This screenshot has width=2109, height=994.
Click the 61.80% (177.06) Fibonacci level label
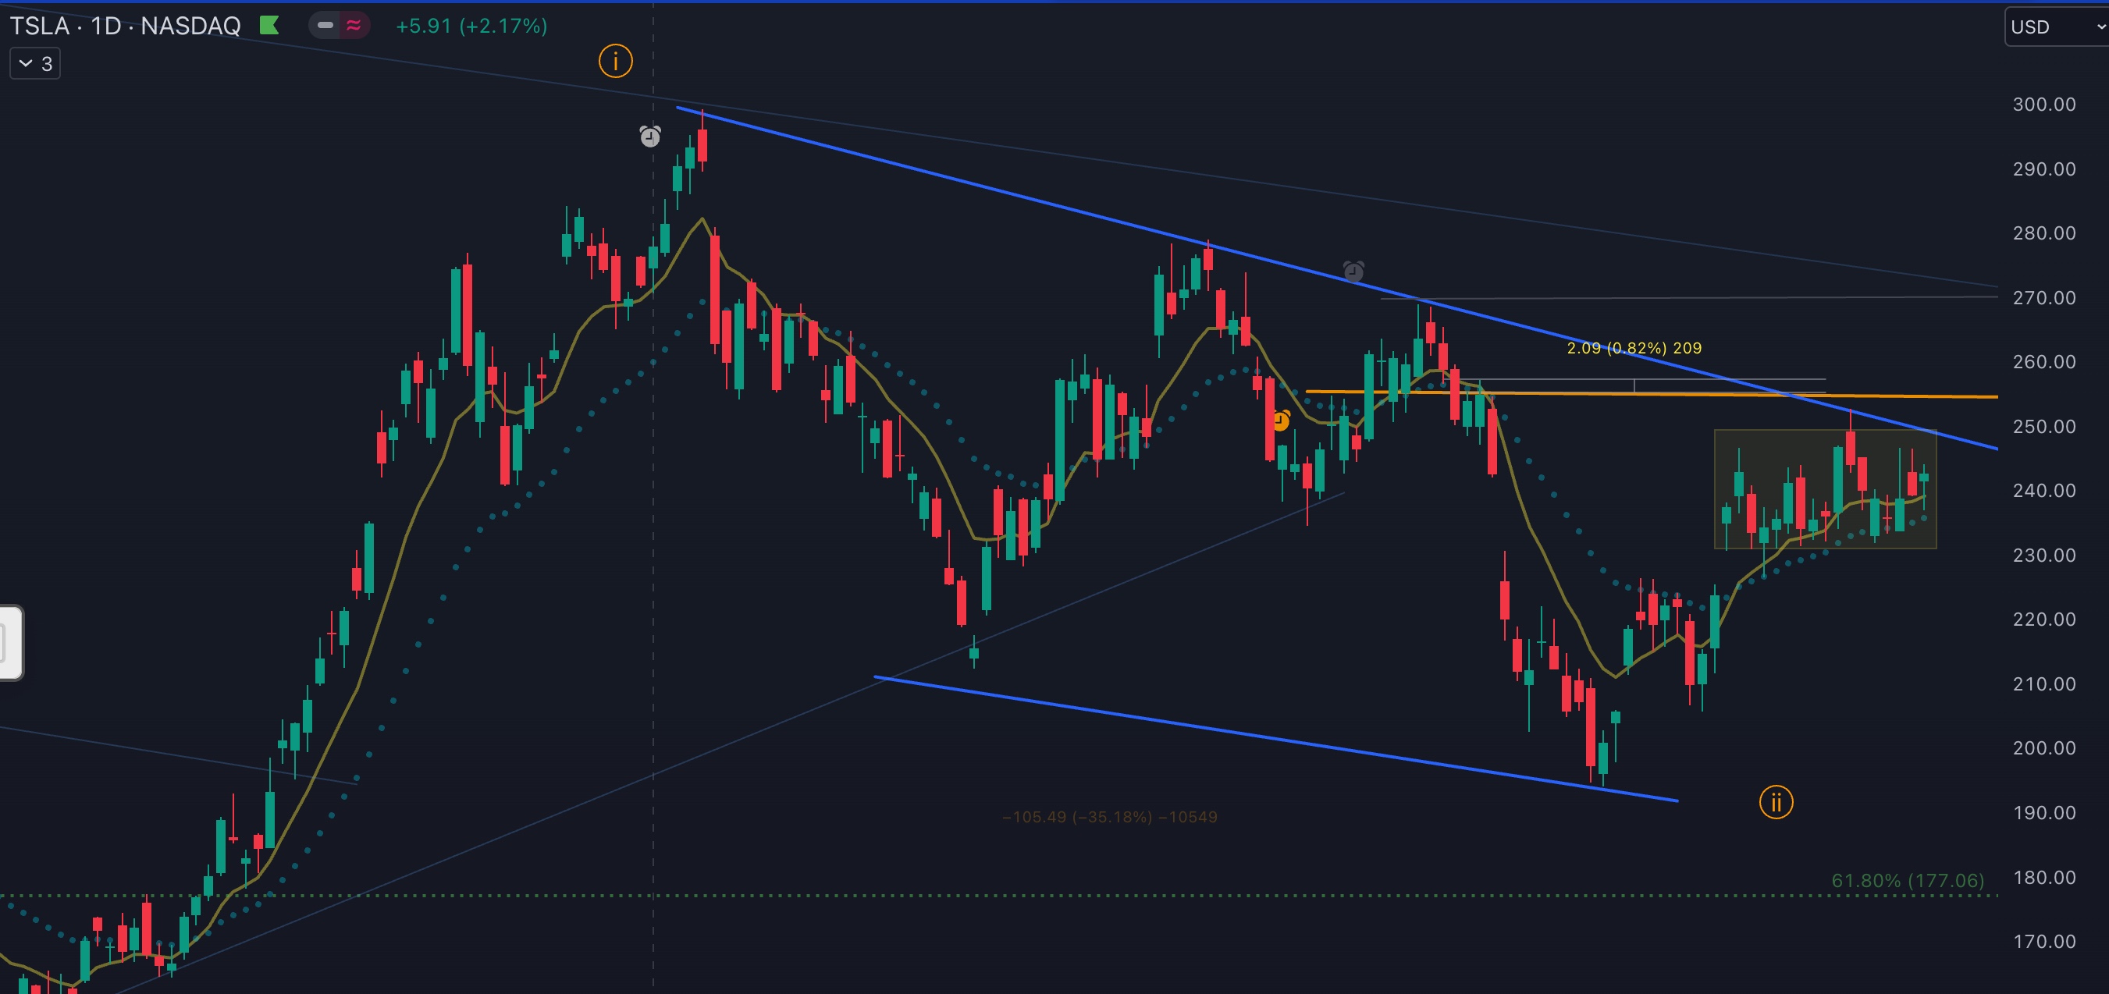click(1907, 880)
